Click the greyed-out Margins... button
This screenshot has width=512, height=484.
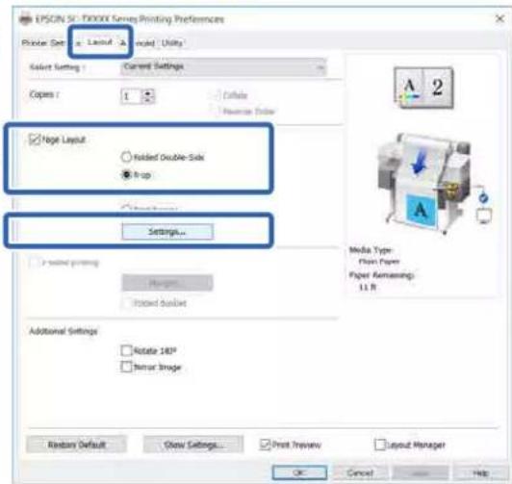167,283
